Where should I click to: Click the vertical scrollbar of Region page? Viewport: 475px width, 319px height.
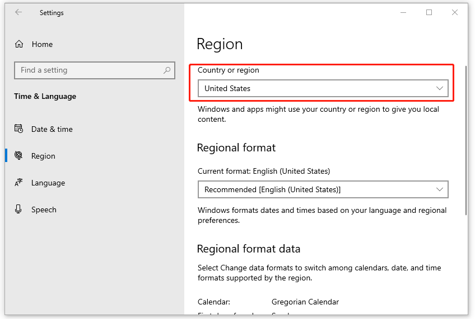(466, 140)
